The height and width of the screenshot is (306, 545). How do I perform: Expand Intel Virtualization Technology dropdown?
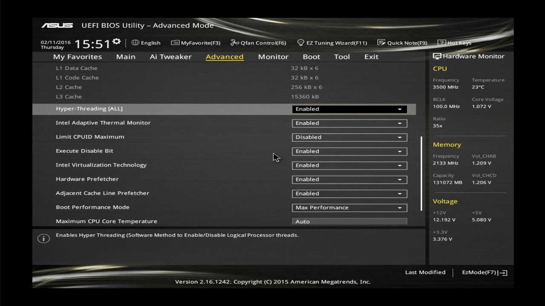tap(349, 165)
